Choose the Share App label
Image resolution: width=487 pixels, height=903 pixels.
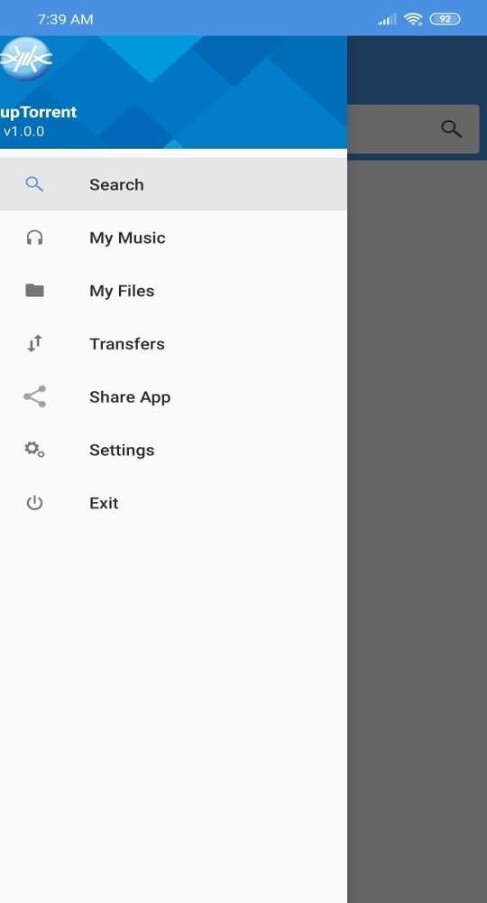tap(130, 397)
